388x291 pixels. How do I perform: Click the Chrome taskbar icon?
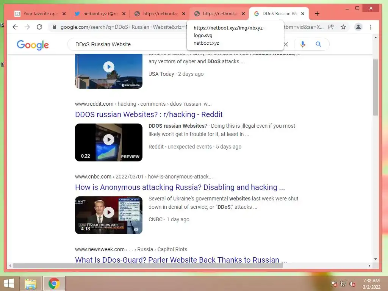pyautogui.click(x=54, y=283)
